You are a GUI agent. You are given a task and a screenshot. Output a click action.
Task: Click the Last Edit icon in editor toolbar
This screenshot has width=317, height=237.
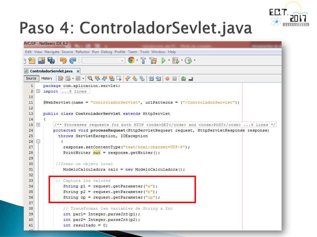61,78
